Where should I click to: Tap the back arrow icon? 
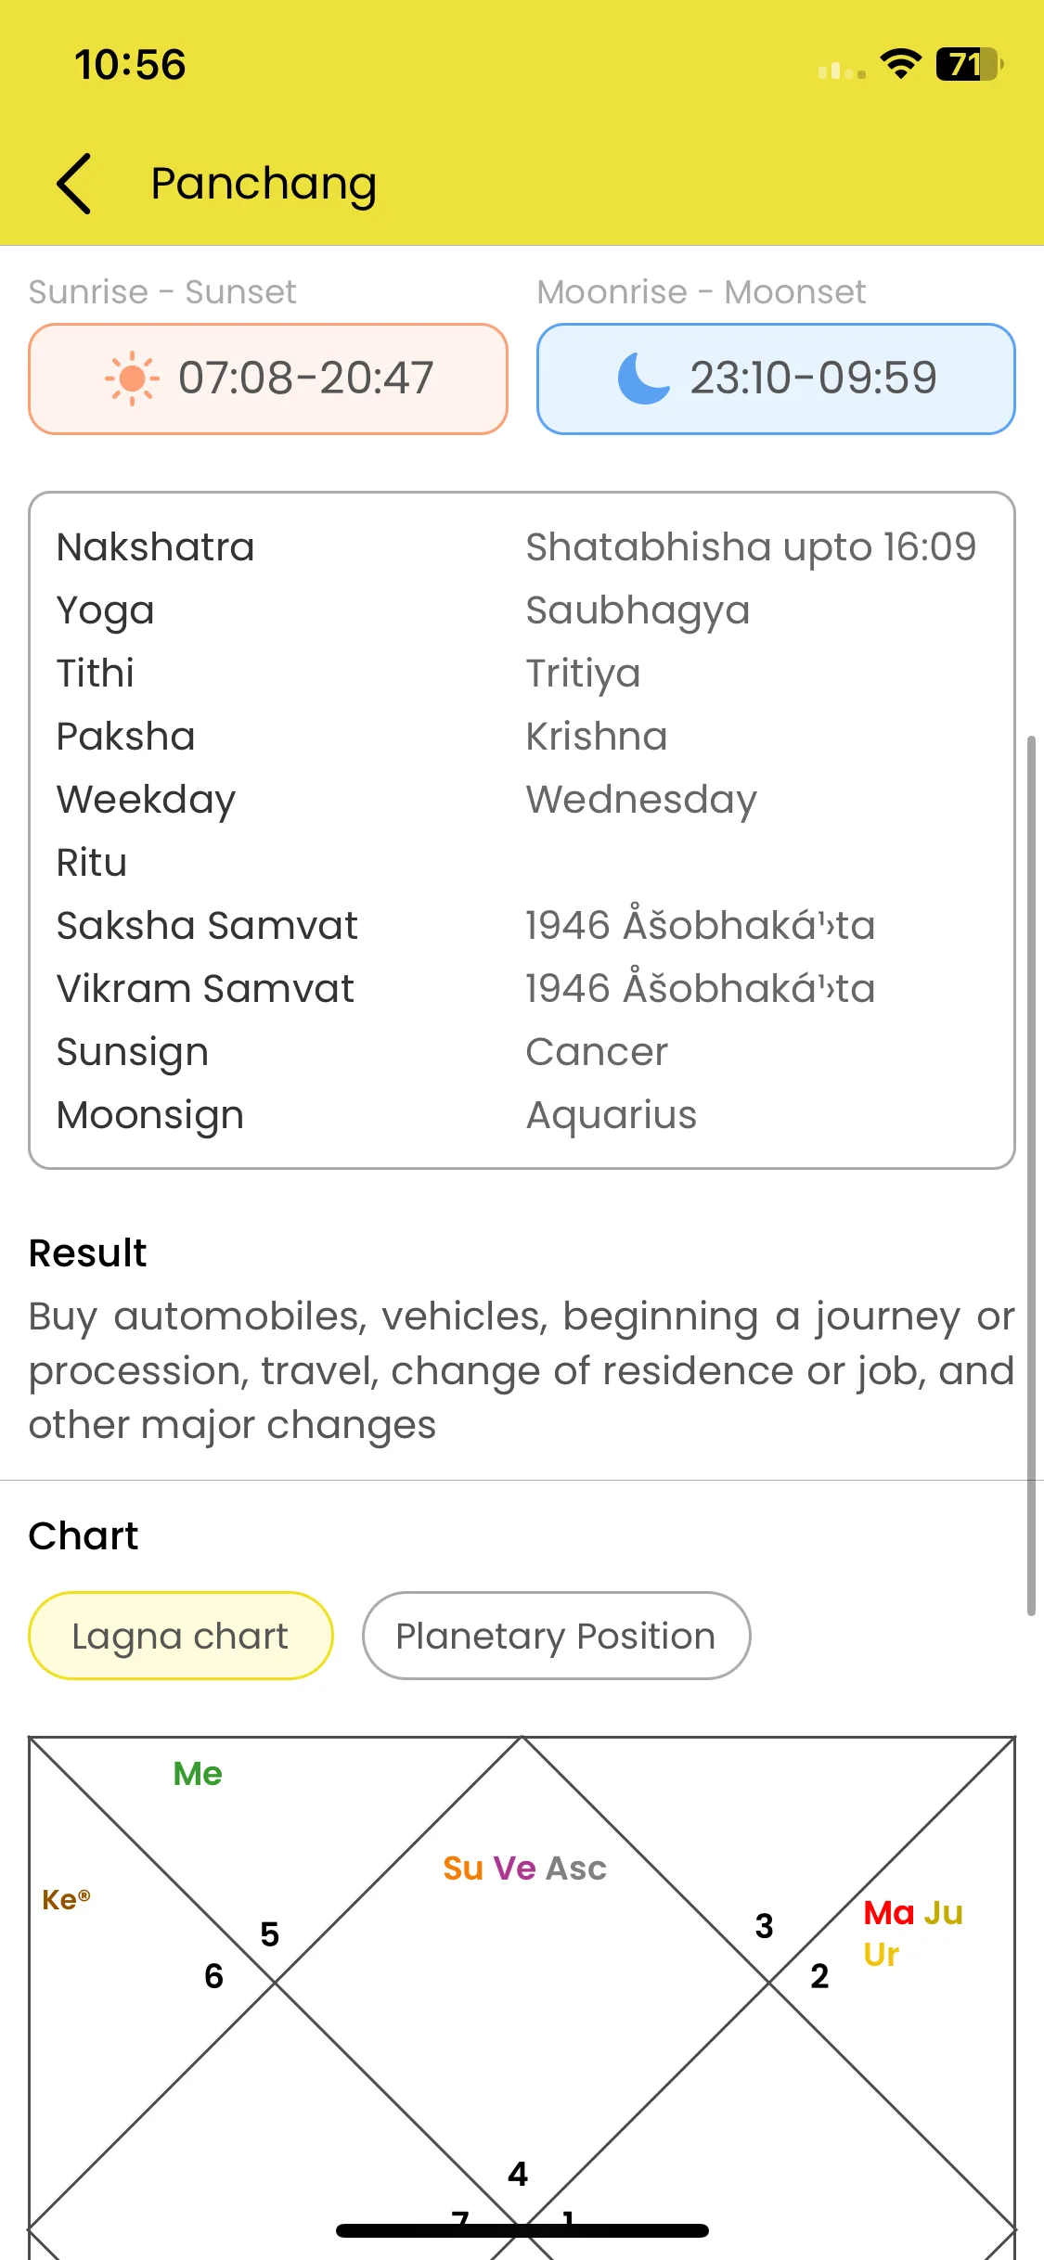tap(74, 184)
